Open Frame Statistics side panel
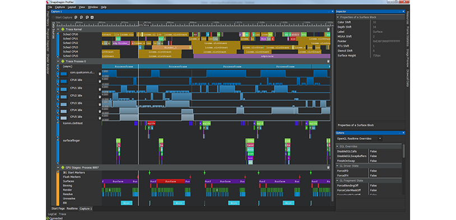 (x=408, y=36)
